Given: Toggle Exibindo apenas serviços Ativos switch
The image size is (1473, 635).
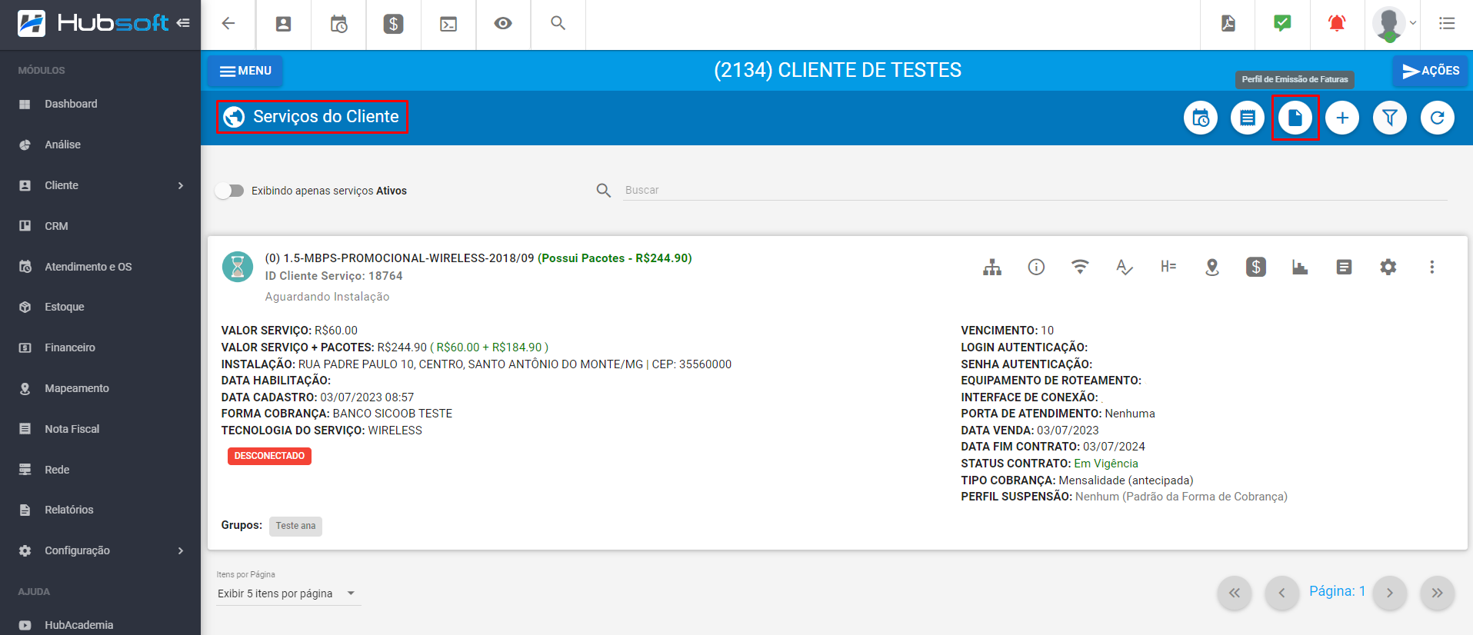Looking at the screenshot, I should click(229, 191).
